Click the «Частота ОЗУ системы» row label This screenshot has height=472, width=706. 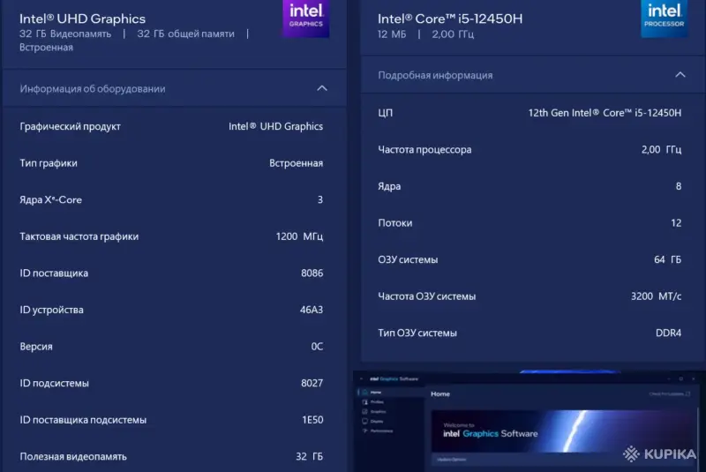(426, 296)
